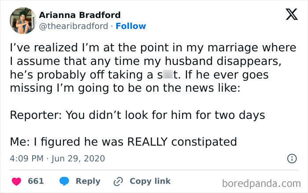The height and width of the screenshot is (193, 308).
Task: Open the info circle icon
Action: tap(291, 158)
